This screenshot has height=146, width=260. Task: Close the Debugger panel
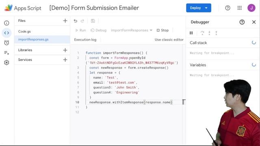[254, 22]
